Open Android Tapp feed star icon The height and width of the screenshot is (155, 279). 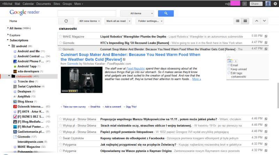pos(15,66)
